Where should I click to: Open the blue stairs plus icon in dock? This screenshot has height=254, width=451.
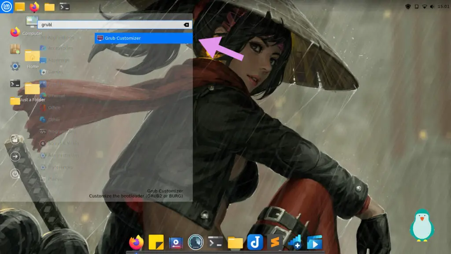[295, 242]
